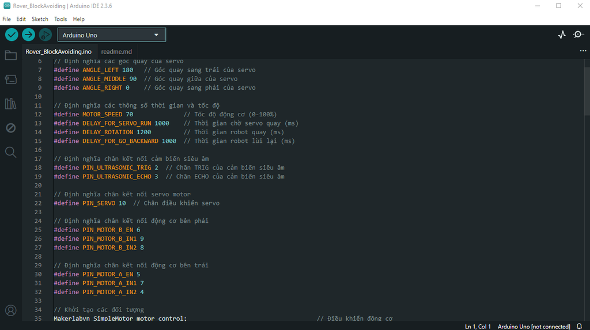Open the account profile icon

(x=10, y=310)
